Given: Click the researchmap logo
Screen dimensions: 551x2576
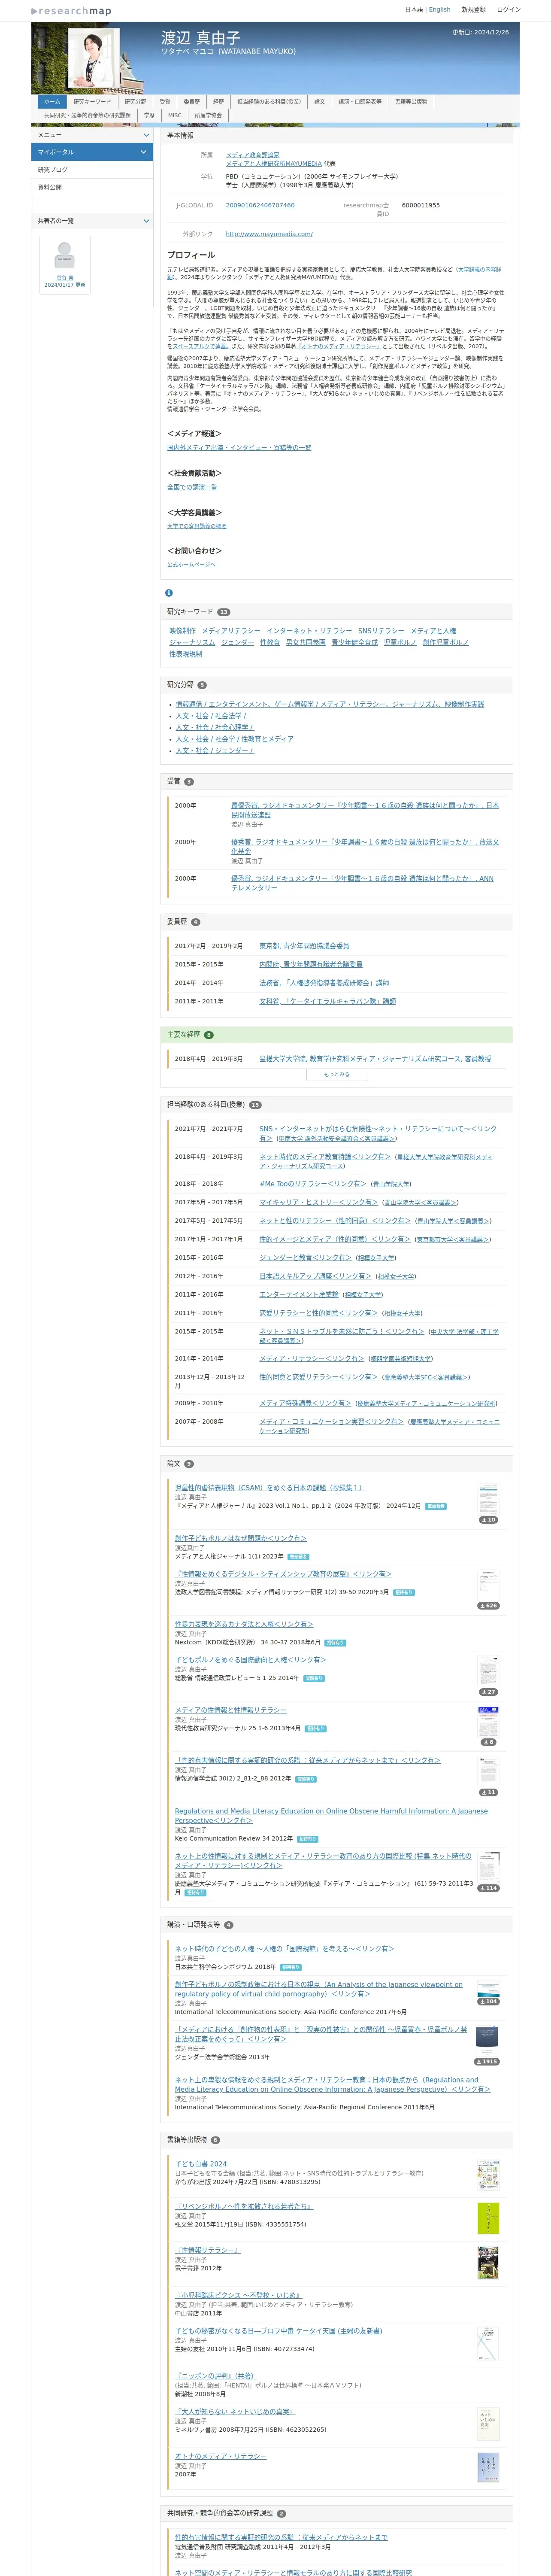Looking at the screenshot, I should click(x=71, y=11).
